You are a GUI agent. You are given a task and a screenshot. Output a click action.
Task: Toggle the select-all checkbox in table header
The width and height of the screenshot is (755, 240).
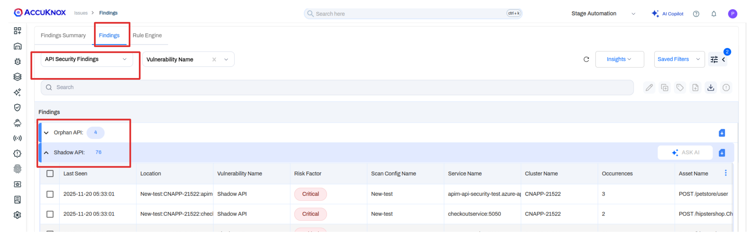pyautogui.click(x=50, y=174)
